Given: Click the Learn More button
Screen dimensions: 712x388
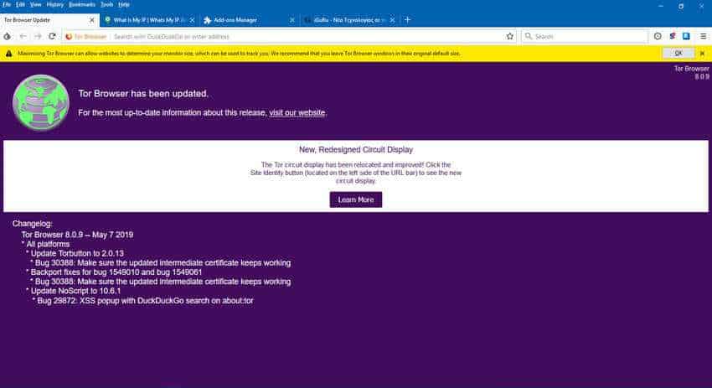Looking at the screenshot, I should click(355, 200).
